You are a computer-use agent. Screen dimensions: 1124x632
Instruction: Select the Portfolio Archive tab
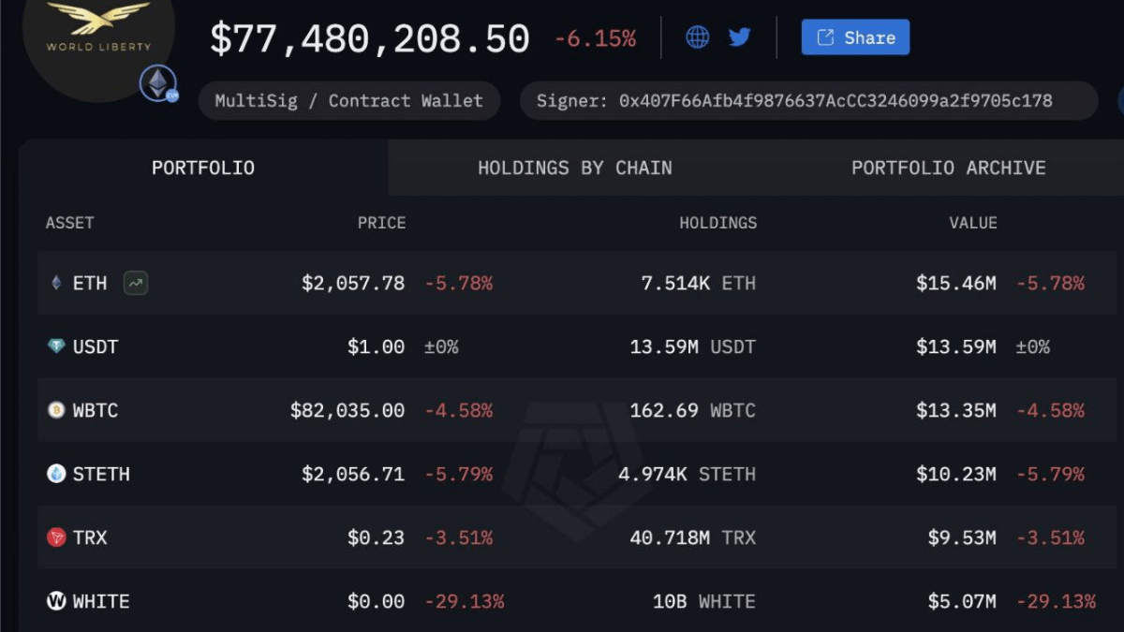tap(948, 169)
